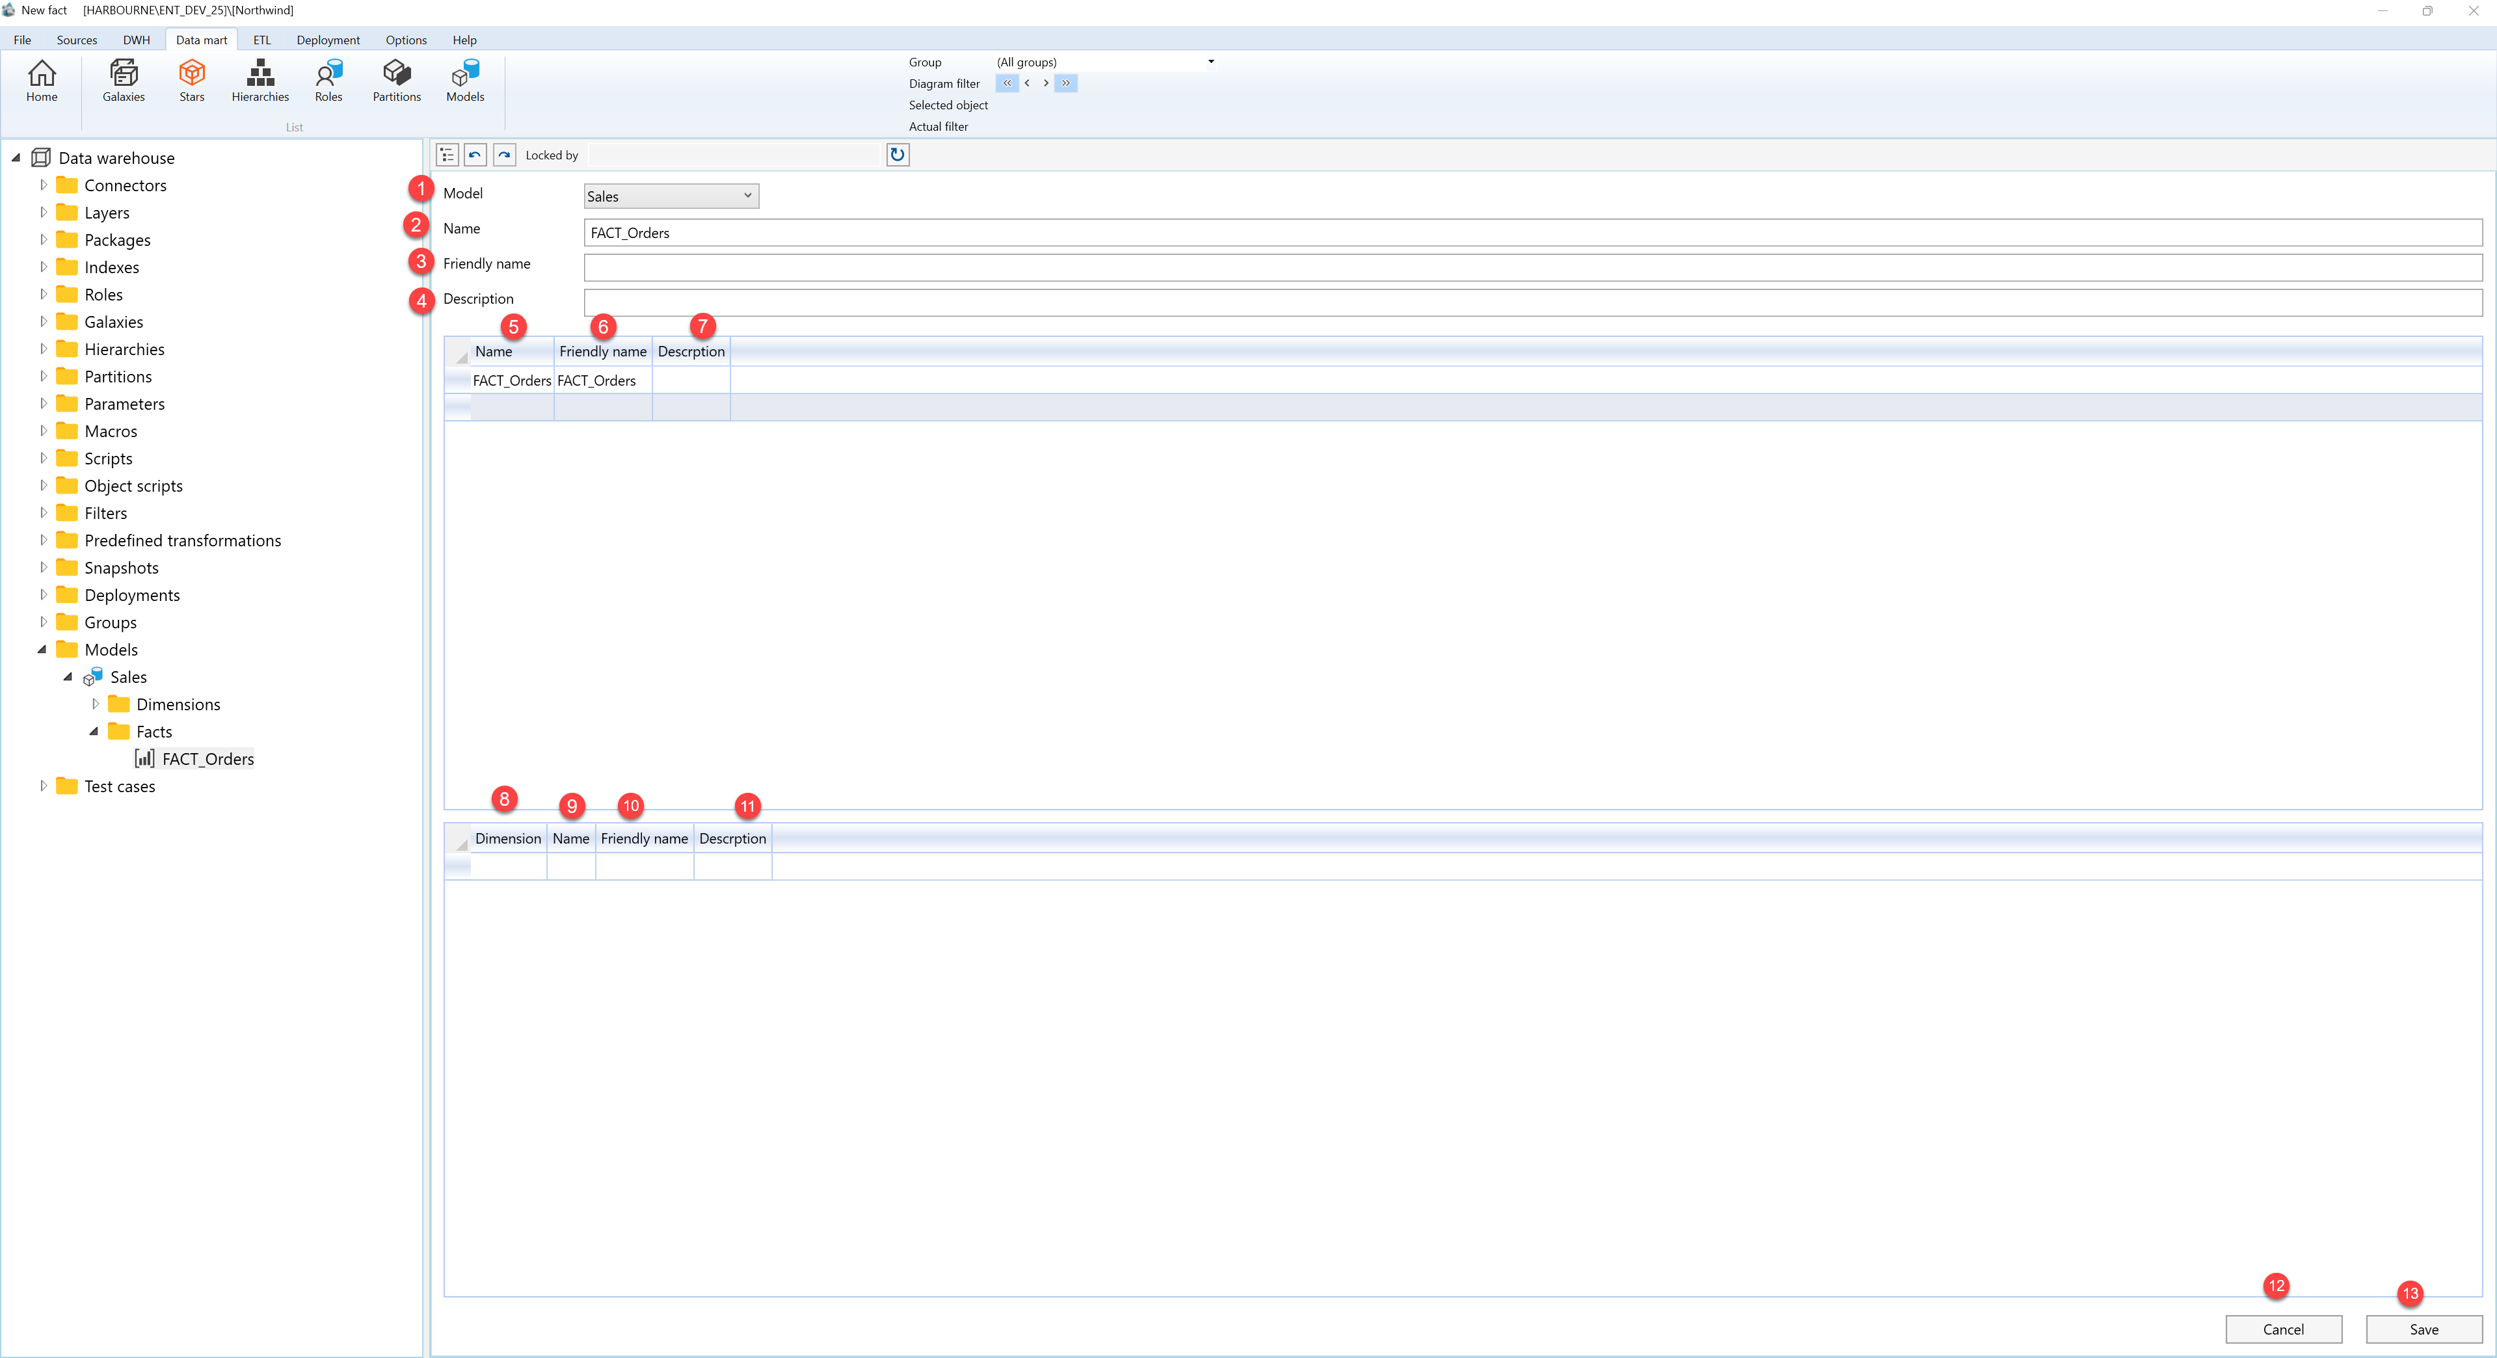Open the Roles ribbon icon
The image size is (2497, 1358).
[328, 81]
